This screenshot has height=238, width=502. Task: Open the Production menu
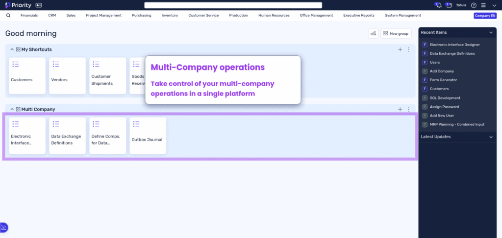point(239,15)
